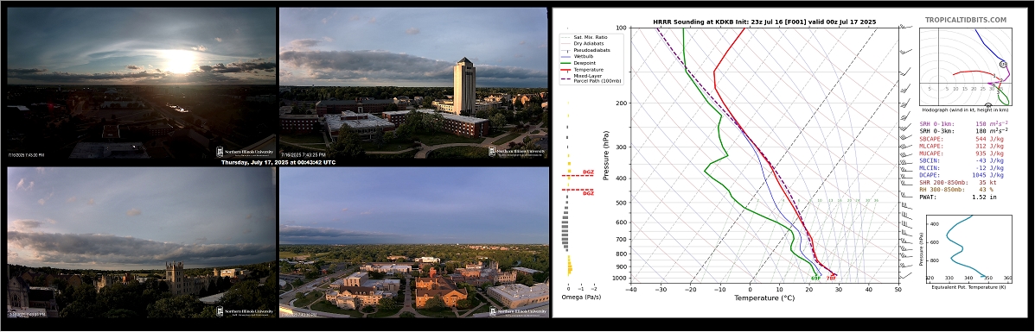Click the Wetbulb legend entry
Screen dimensions: 1035x332
pos(586,57)
